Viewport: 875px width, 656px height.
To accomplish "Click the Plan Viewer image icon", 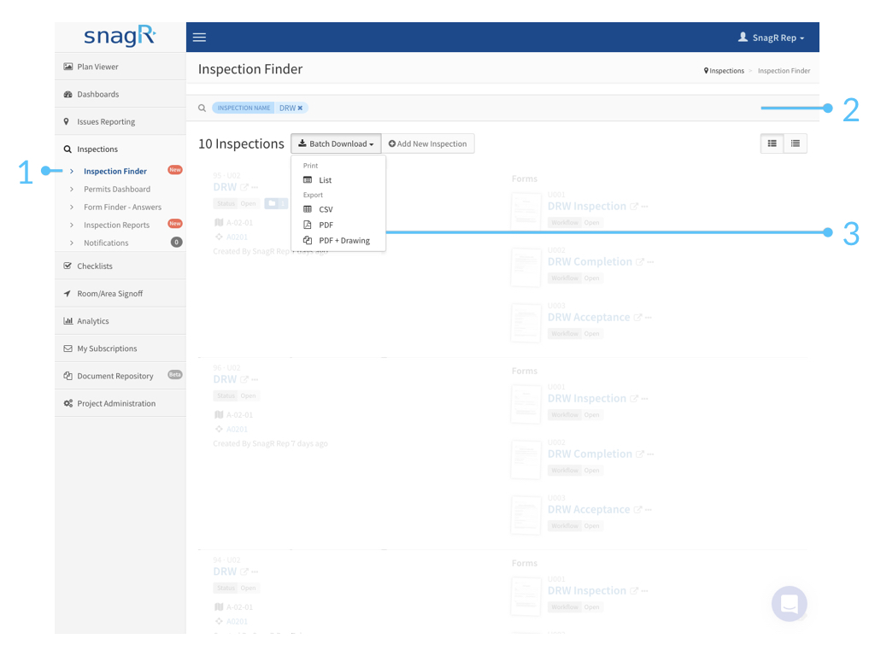I will coord(68,67).
